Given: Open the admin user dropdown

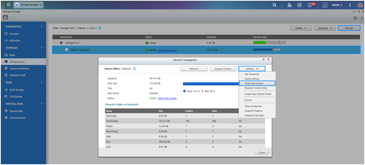Looking at the screenshot, I should pyautogui.click(x=337, y=5).
